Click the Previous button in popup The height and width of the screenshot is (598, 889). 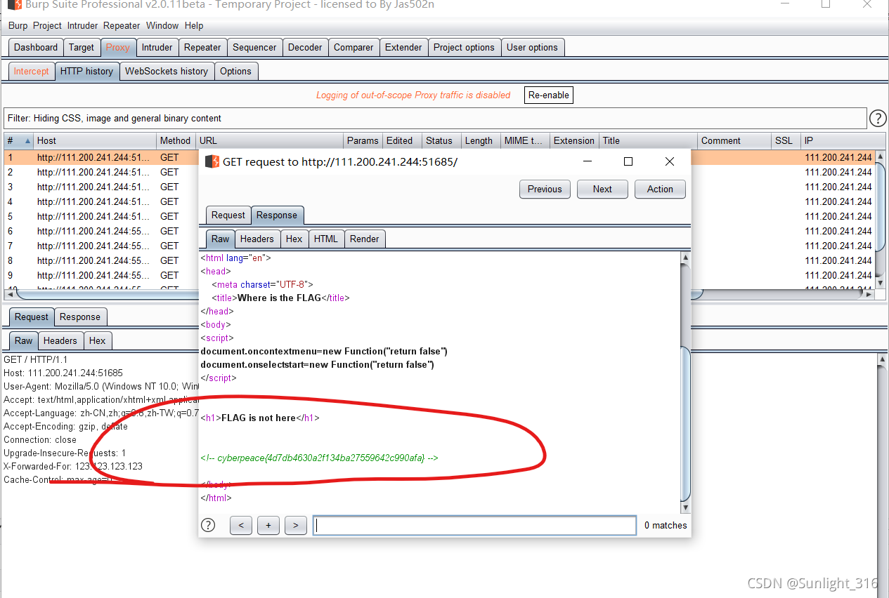coord(545,189)
